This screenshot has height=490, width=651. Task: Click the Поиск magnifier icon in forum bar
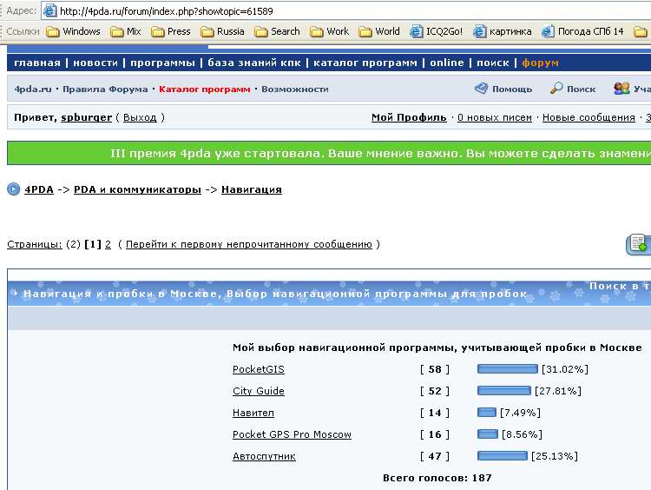556,89
